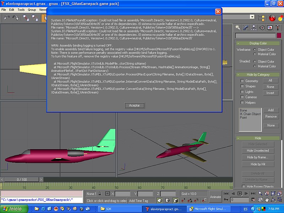Enable the Geometry hide checkbox
284x213 pixels.
point(241,81)
